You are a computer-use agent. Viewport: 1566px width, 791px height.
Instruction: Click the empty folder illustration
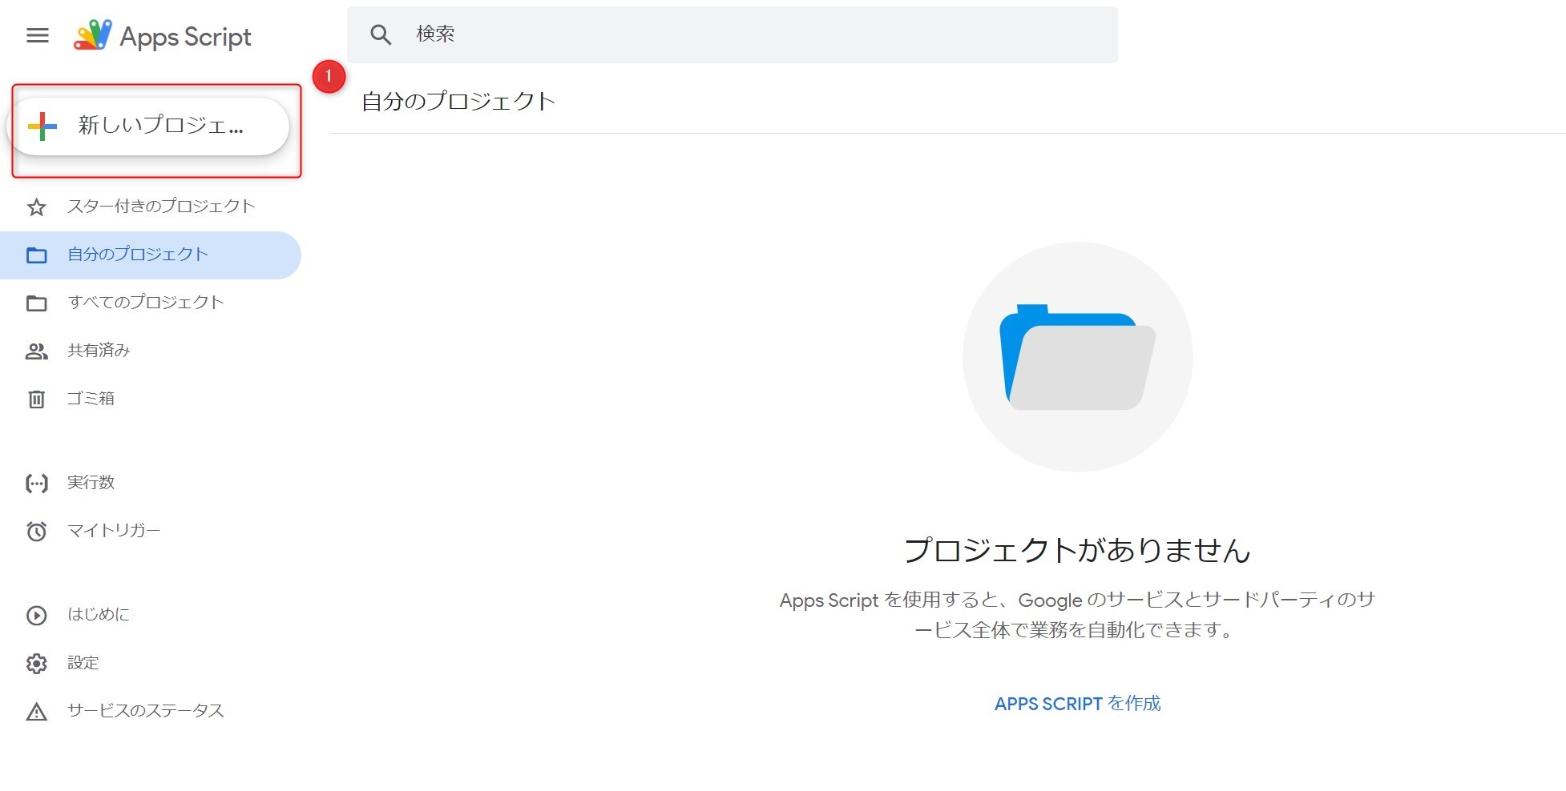coord(1077,357)
